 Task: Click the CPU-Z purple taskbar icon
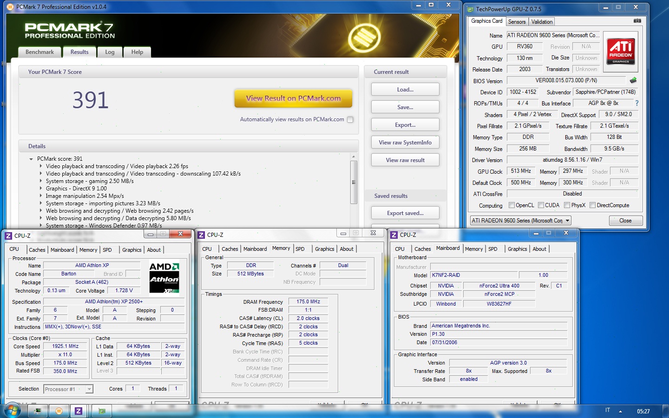(79, 411)
